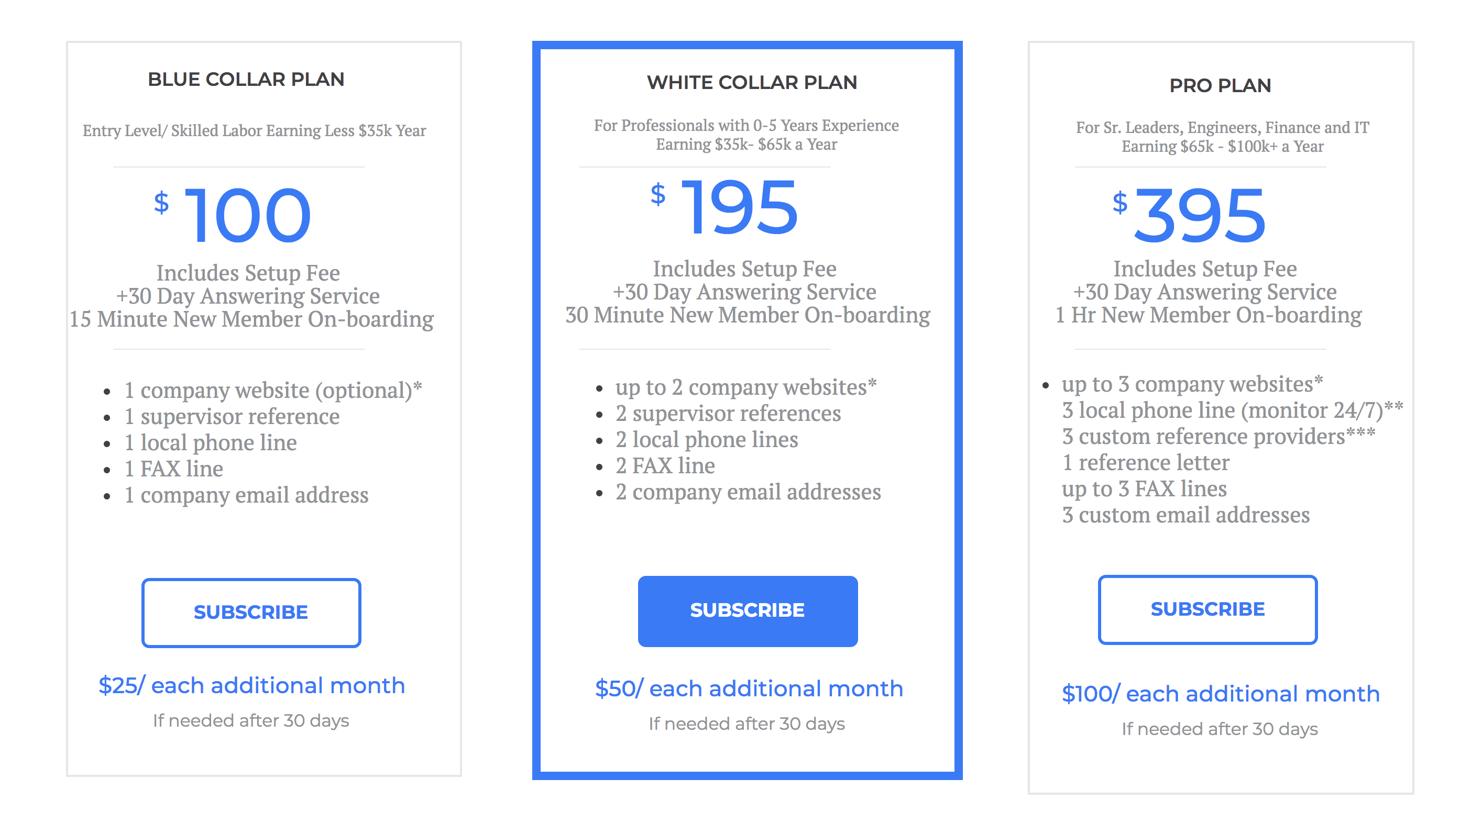Click the "1 reference letter" line

(1146, 462)
